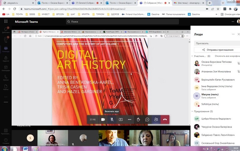The width and height of the screenshot is (240, 151).
Task: Open more options in People panel
Action: click(x=233, y=34)
